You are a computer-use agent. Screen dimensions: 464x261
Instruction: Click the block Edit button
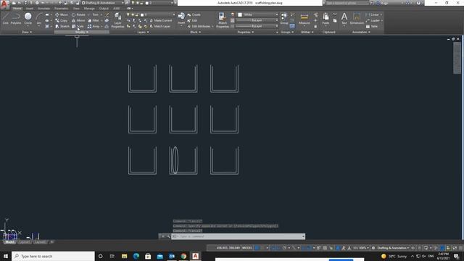pyautogui.click(x=192, y=20)
